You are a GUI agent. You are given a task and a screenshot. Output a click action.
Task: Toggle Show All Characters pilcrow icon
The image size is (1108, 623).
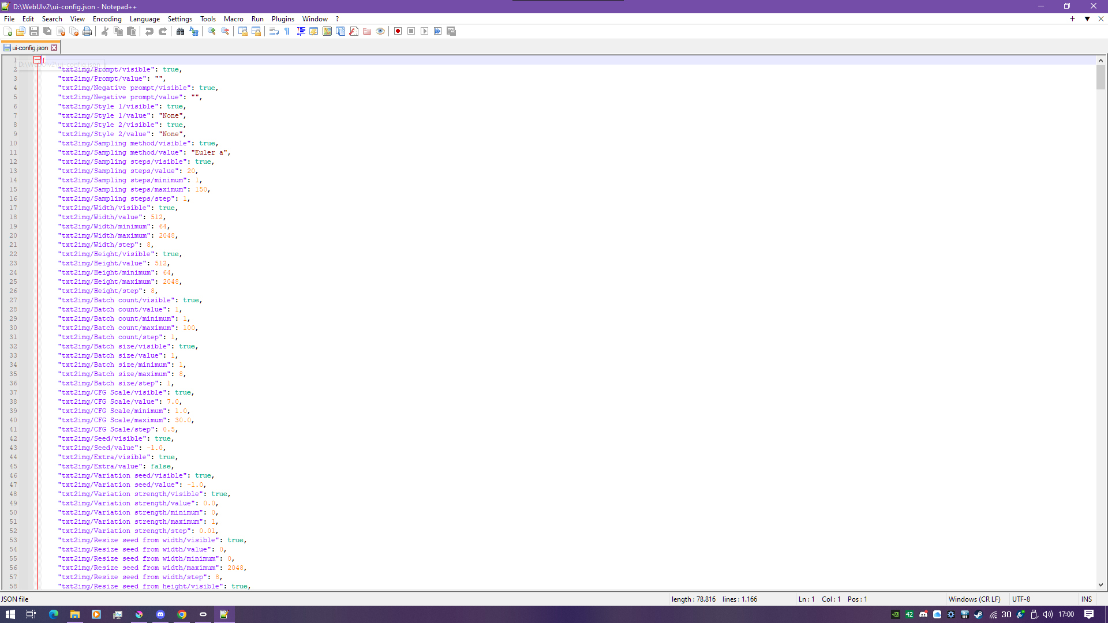click(287, 31)
